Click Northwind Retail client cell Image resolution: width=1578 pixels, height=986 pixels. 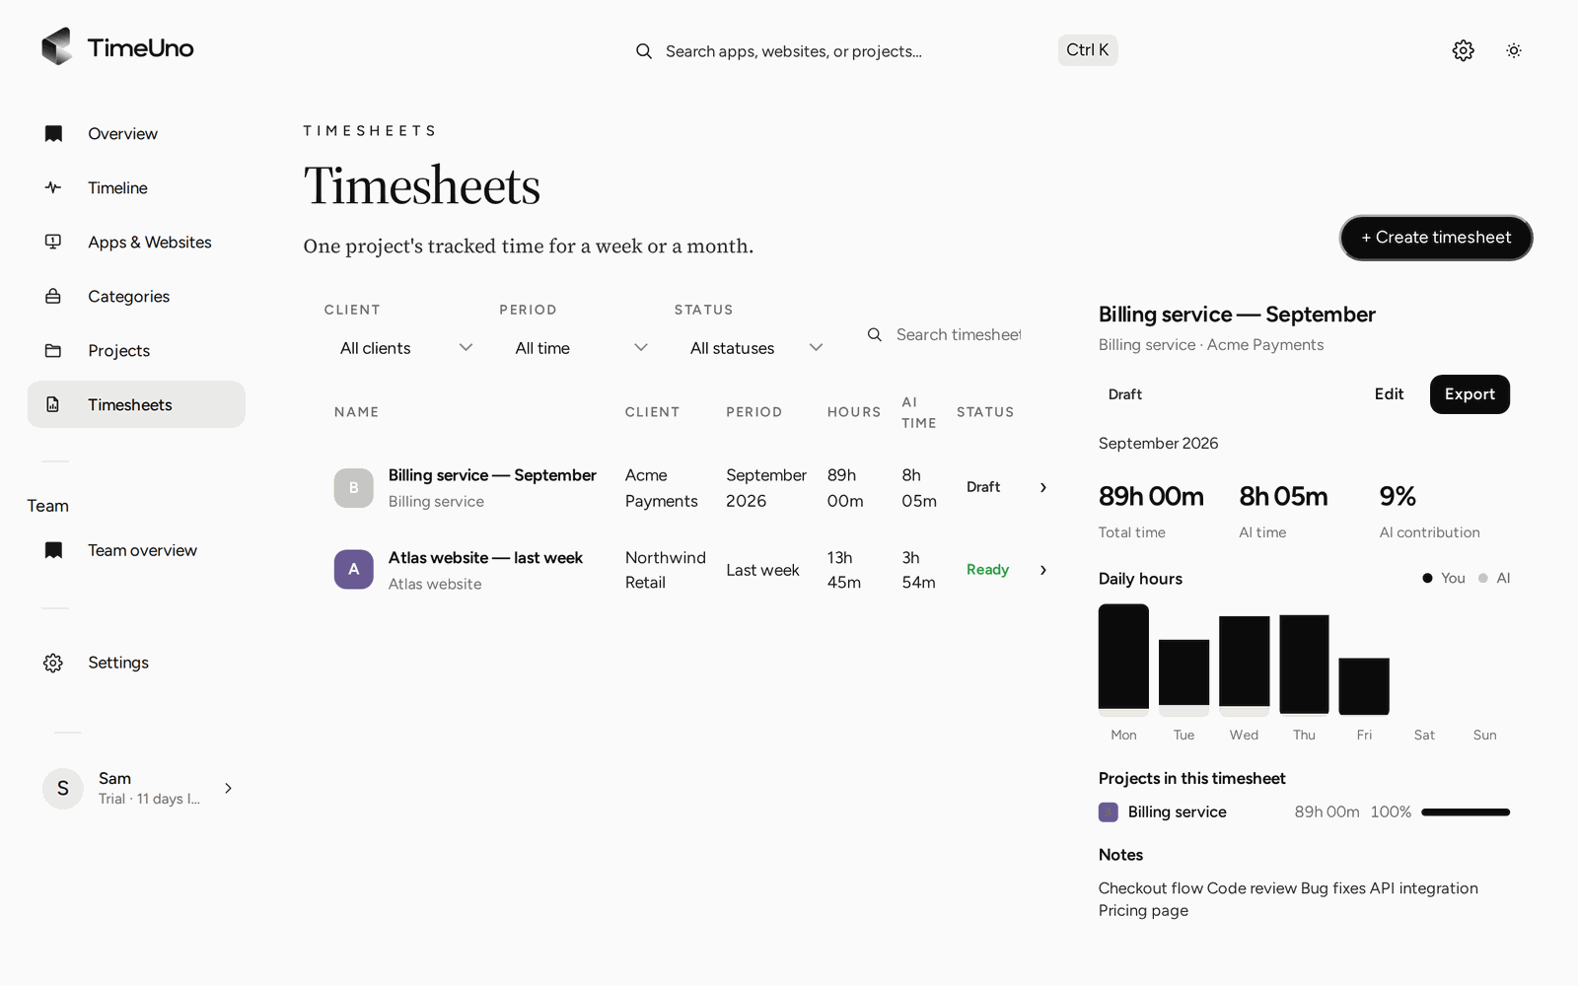point(666,570)
